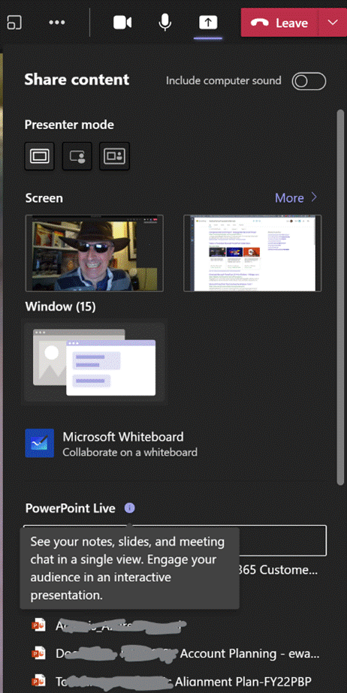The image size is (347, 693).
Task: Expand the Leave options dropdown arrow
Action: click(x=333, y=23)
